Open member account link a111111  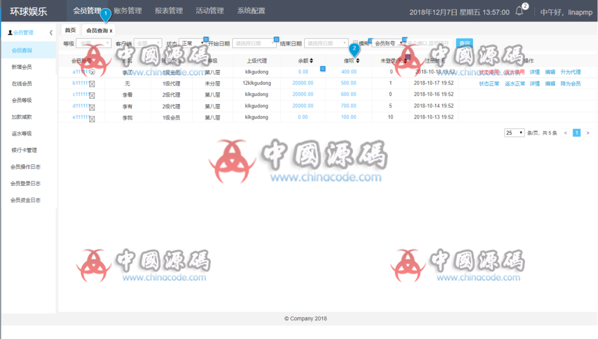point(81,72)
